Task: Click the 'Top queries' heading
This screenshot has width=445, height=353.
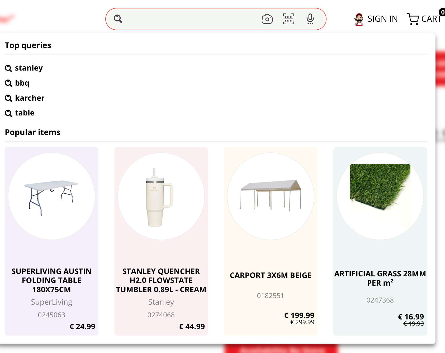Action: [28, 45]
